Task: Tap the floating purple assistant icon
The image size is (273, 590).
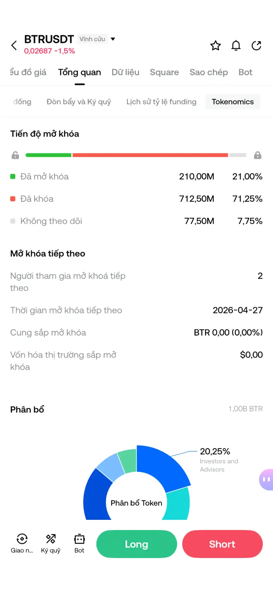Action: point(266,479)
